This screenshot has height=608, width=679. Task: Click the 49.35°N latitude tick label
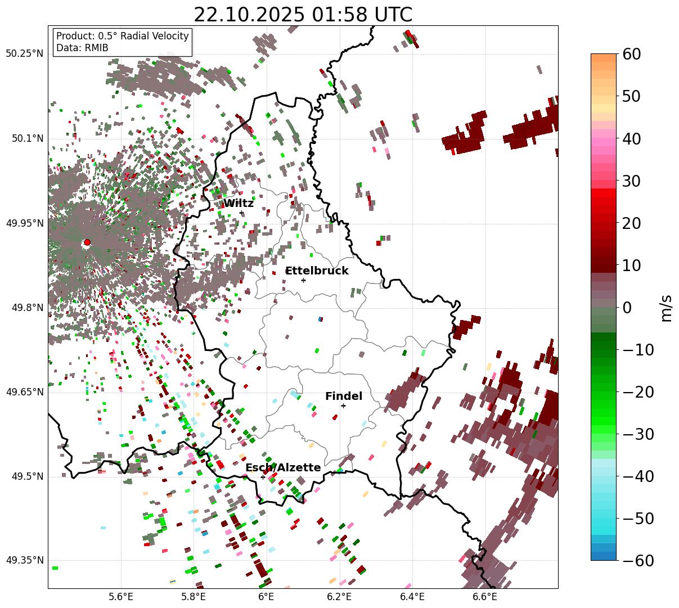24,560
